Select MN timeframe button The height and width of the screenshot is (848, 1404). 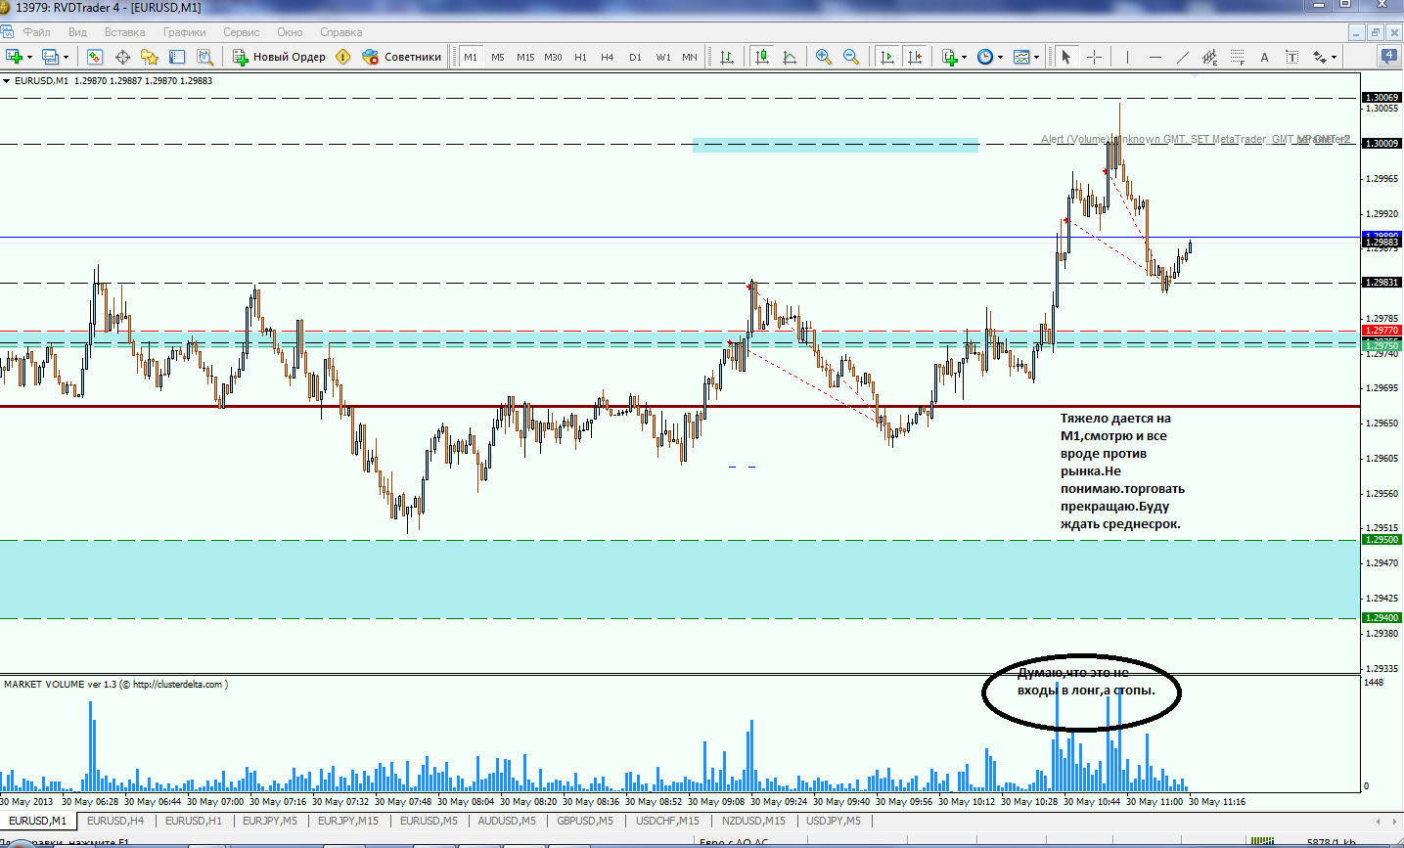pos(690,57)
